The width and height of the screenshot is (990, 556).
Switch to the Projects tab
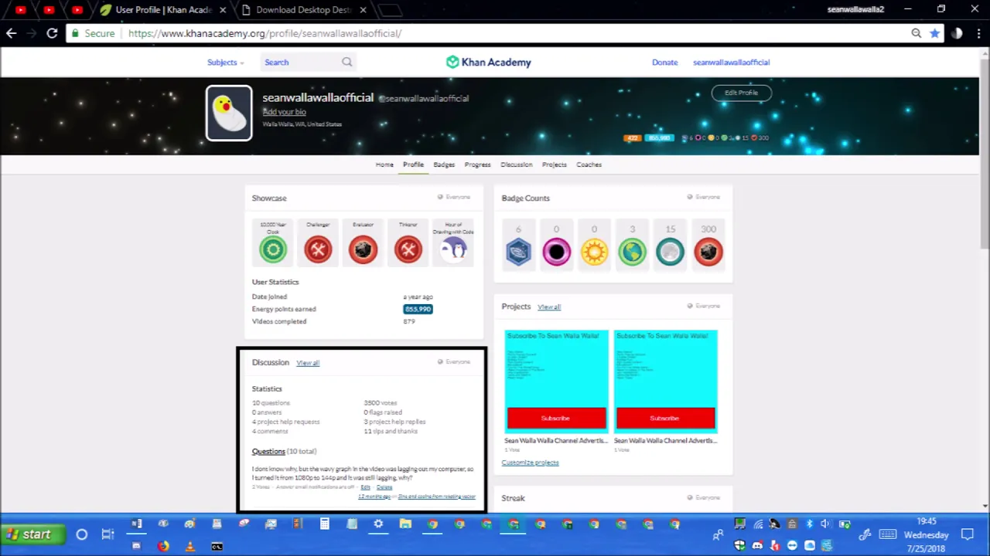pyautogui.click(x=554, y=164)
